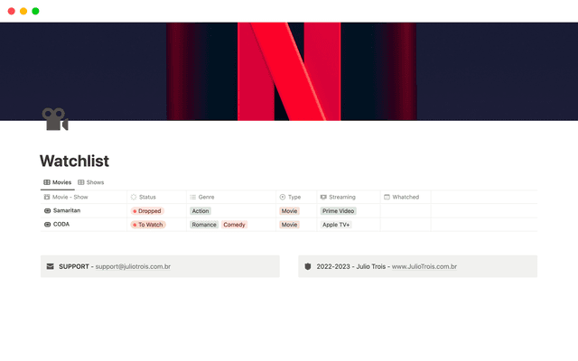Select the Comedy genre tag on CODA
The image size is (578, 361).
point(234,225)
